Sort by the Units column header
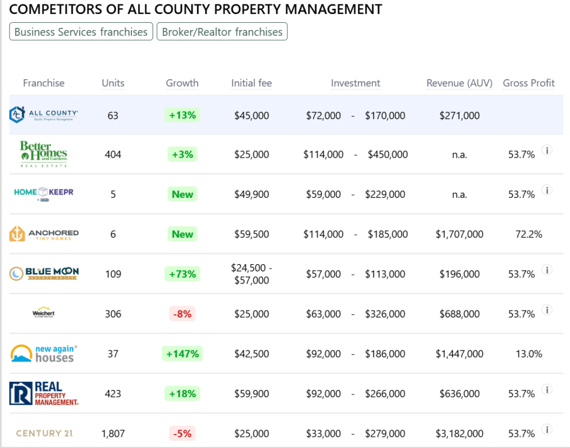This screenshot has width=570, height=448. coord(113,83)
